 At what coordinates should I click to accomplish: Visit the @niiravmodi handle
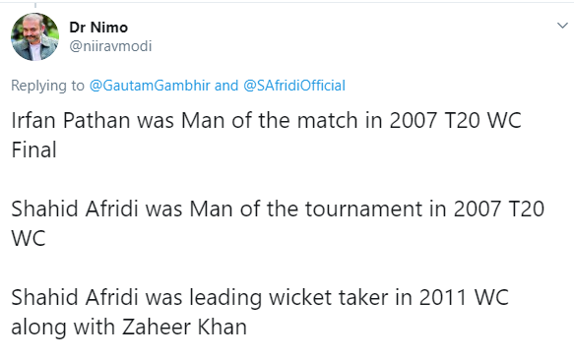coord(110,46)
